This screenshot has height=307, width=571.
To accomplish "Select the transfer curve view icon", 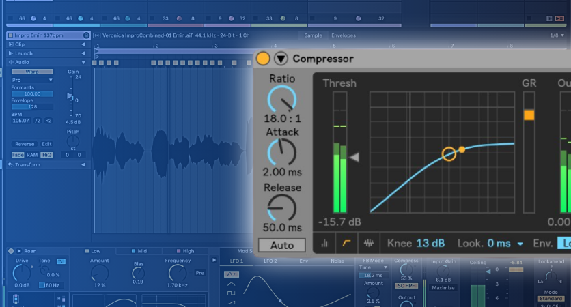I will [x=347, y=243].
